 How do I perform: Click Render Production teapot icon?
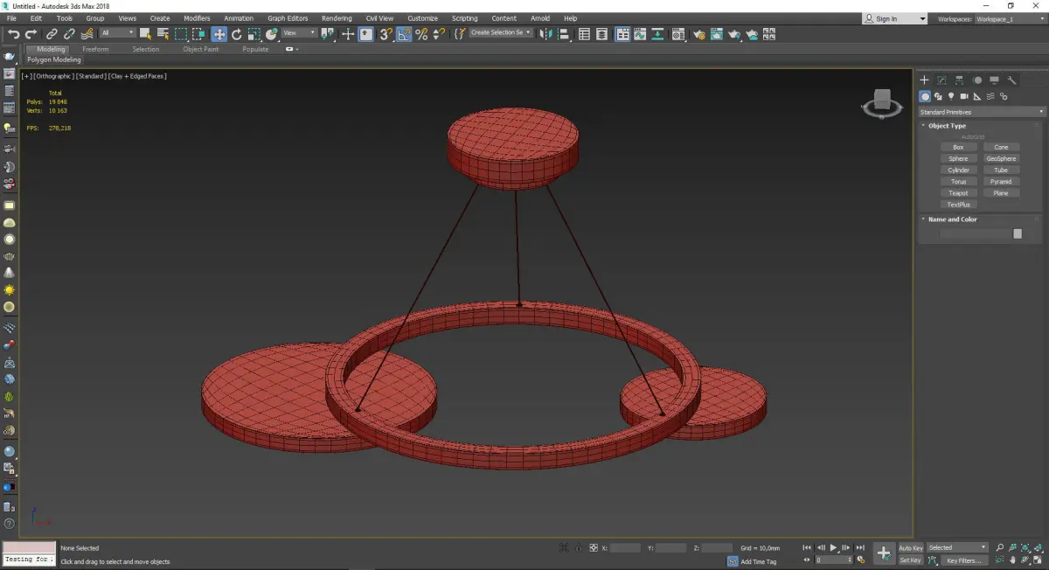734,34
